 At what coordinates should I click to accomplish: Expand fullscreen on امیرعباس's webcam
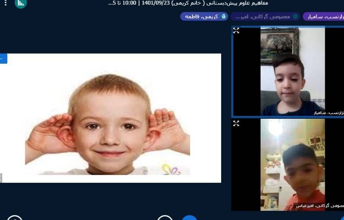(236, 123)
